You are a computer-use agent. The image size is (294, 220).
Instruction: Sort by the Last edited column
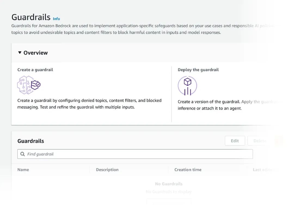pos(265,170)
